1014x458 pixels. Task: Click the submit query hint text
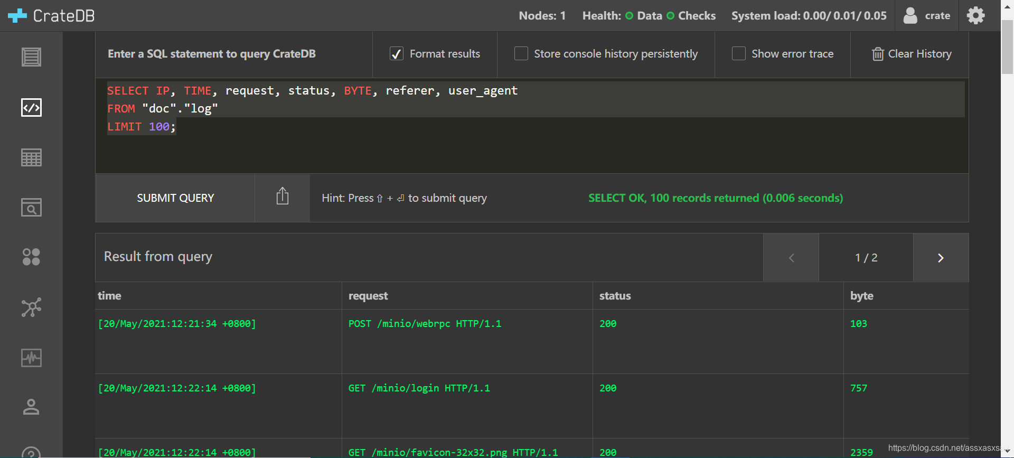point(405,198)
